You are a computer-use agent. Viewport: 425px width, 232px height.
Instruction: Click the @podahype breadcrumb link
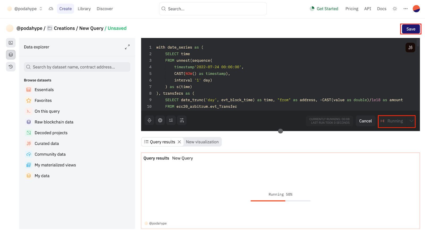(x=29, y=28)
